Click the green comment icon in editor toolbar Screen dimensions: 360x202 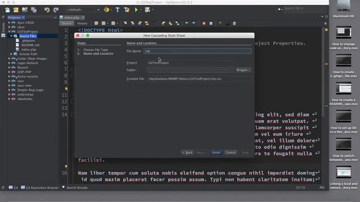220,24
